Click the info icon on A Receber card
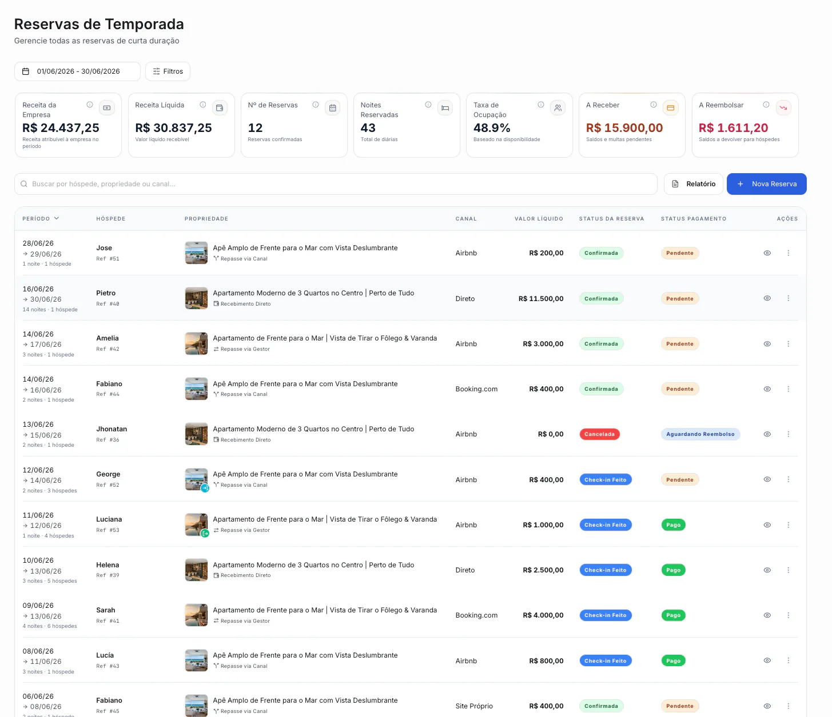 tap(654, 105)
